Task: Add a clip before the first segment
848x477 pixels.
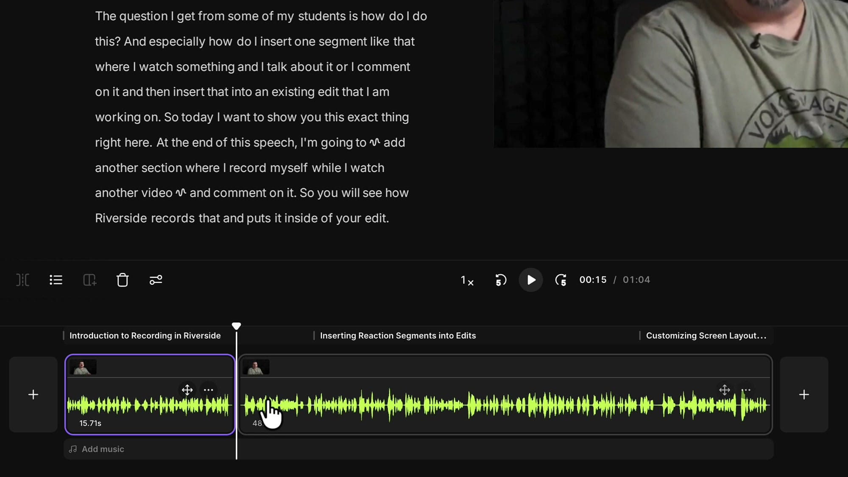Action: click(x=33, y=394)
